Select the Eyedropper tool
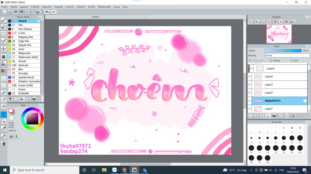This screenshot has height=174, width=311. [x=4, y=136]
